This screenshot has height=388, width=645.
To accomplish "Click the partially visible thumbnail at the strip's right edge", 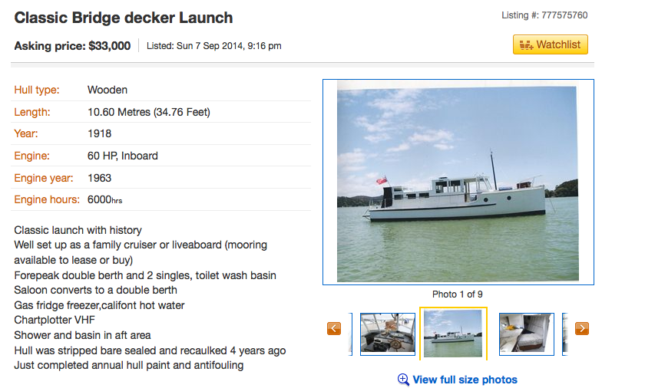I will click(x=564, y=334).
